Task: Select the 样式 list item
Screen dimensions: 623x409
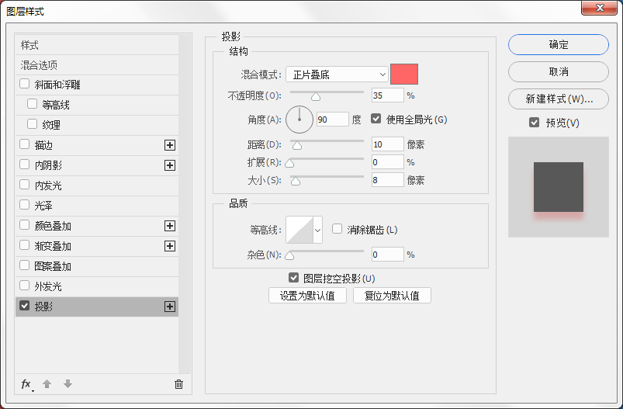Action: [97, 45]
